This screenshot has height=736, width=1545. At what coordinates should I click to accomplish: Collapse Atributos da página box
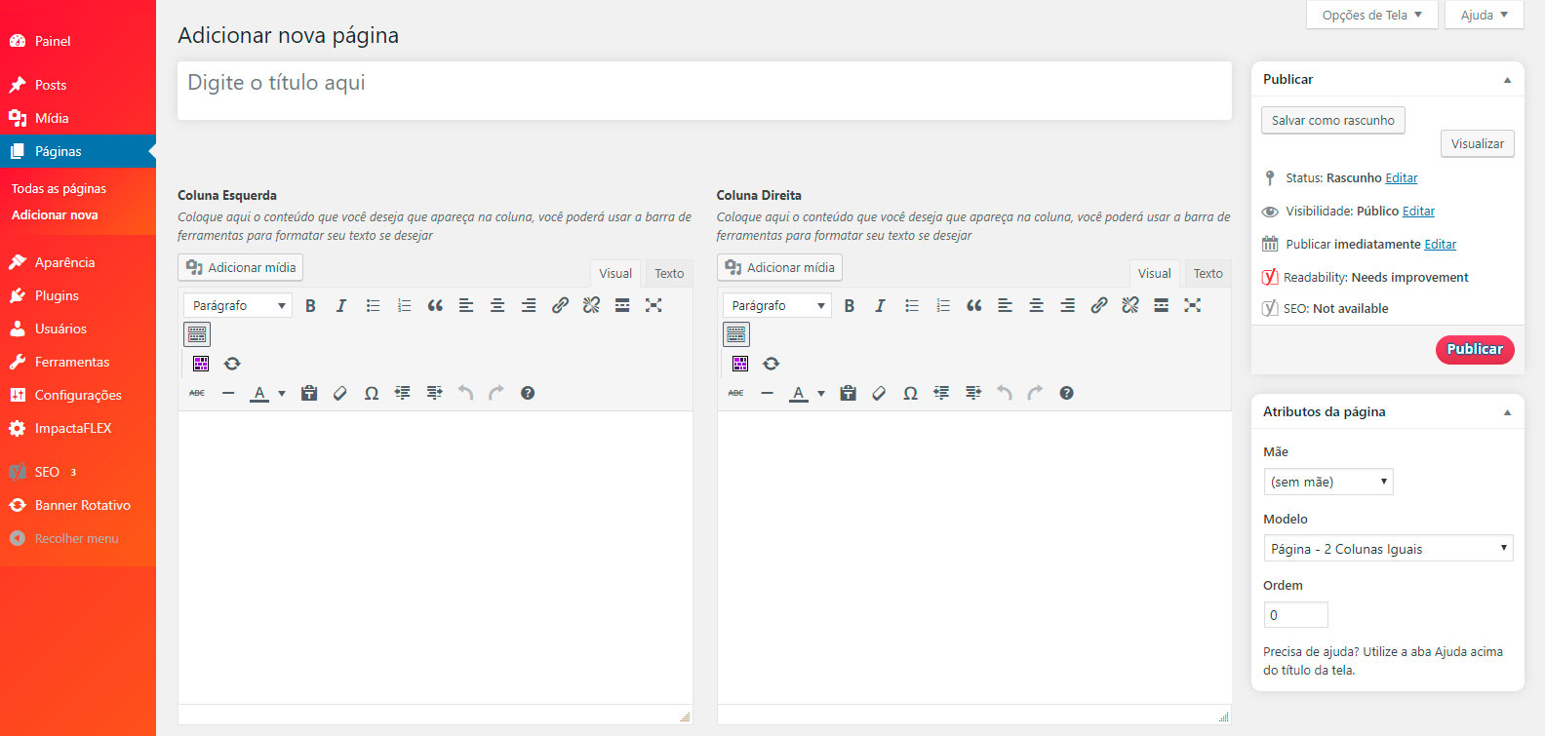tap(1507, 412)
